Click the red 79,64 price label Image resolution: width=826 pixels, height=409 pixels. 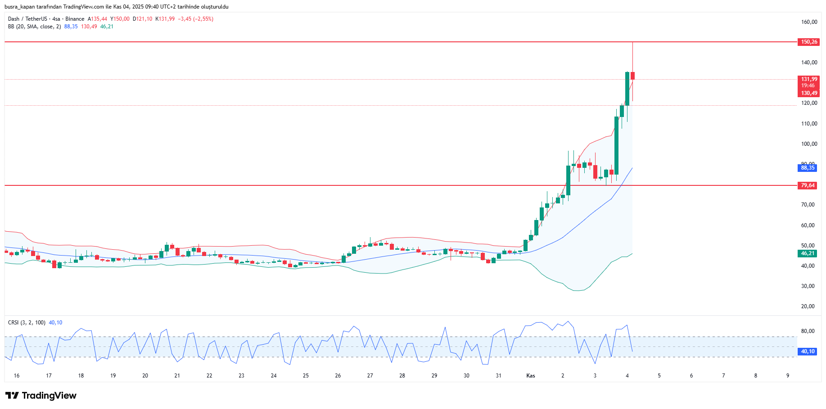(808, 185)
